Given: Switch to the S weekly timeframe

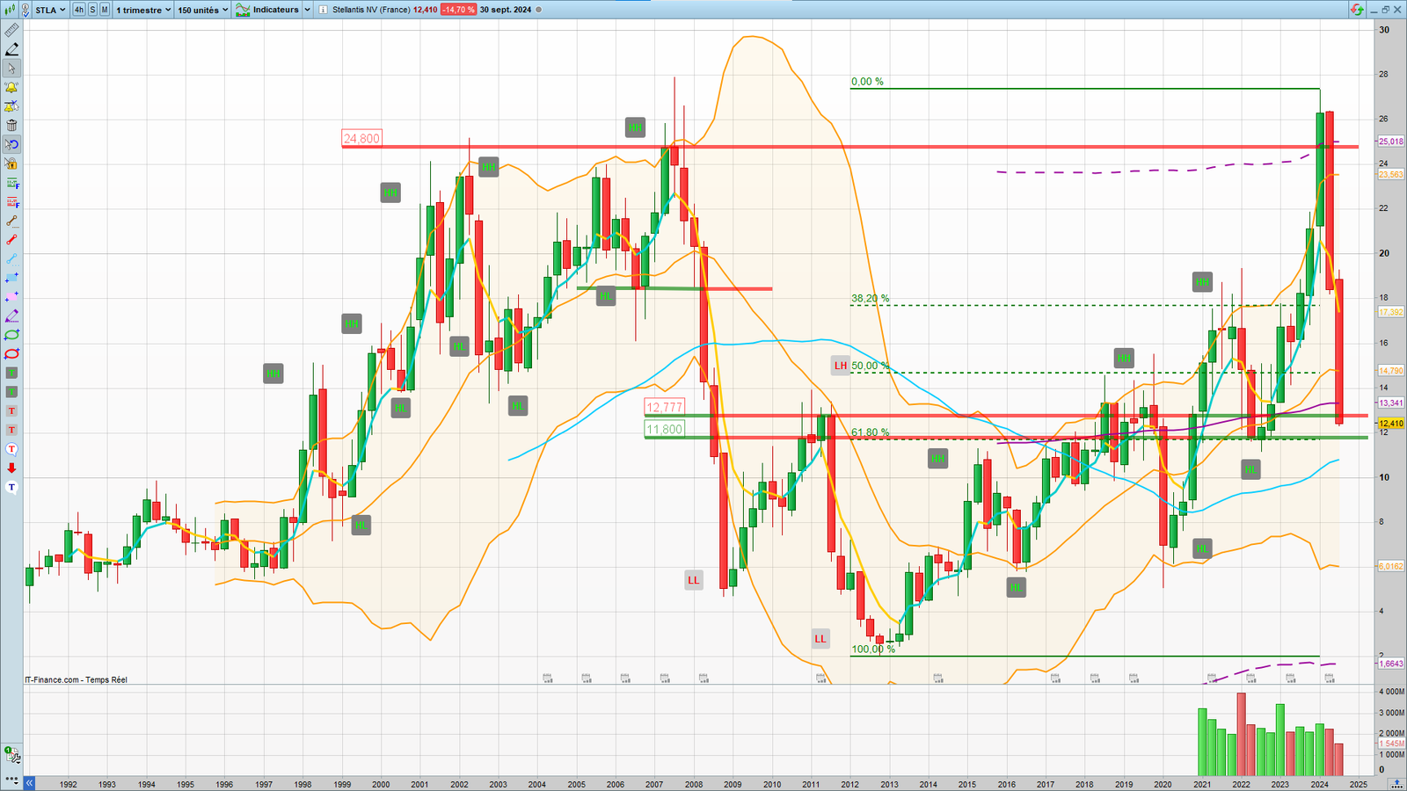Looking at the screenshot, I should click(x=92, y=10).
